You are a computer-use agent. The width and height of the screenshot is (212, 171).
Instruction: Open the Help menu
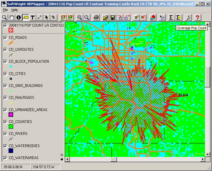tap(14, 10)
